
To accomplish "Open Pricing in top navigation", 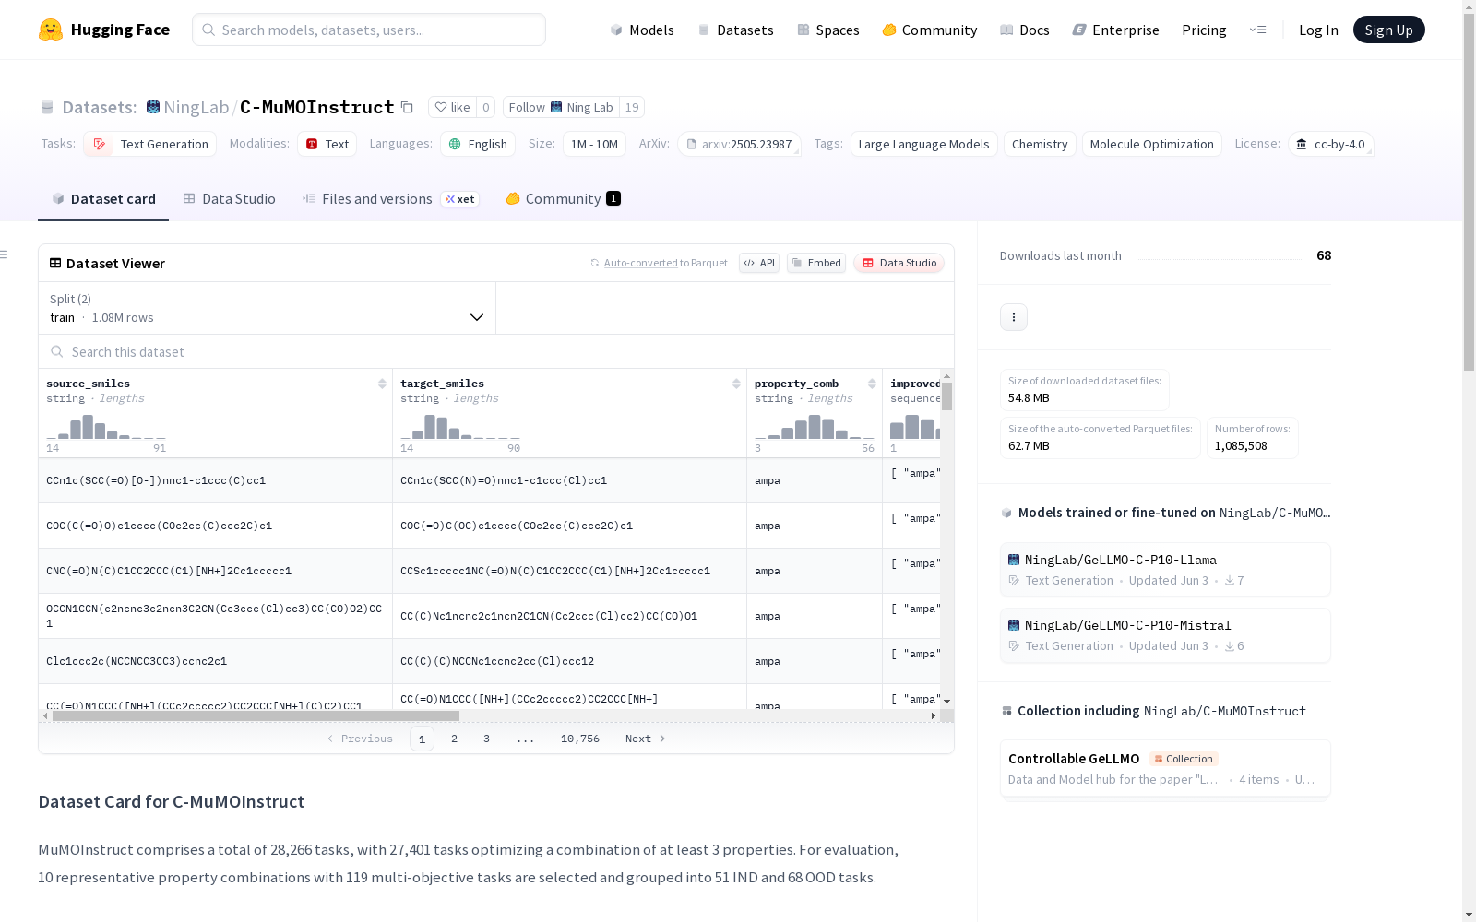I will [1204, 30].
